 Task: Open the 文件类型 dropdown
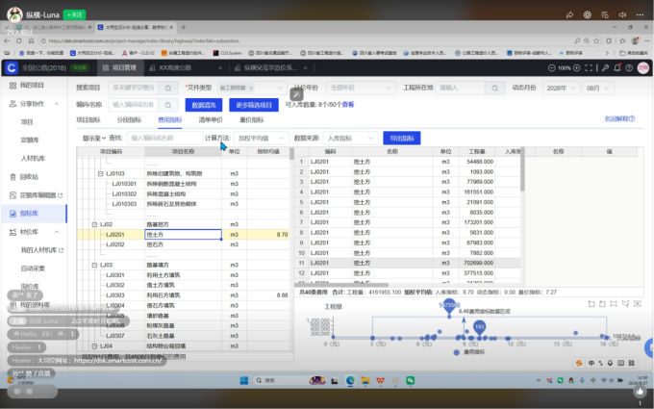280,89
